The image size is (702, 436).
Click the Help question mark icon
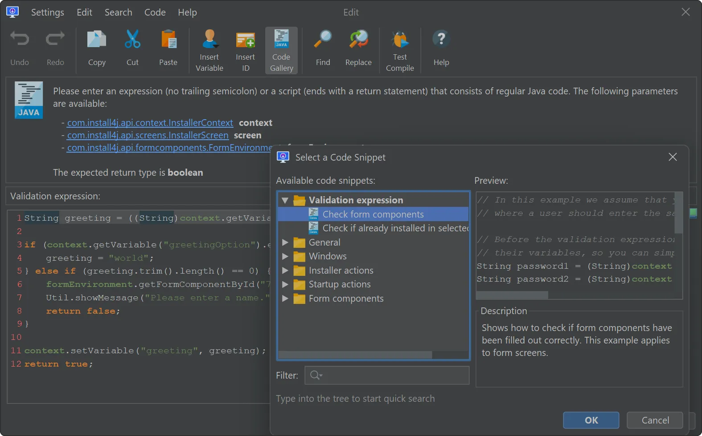[441, 39]
